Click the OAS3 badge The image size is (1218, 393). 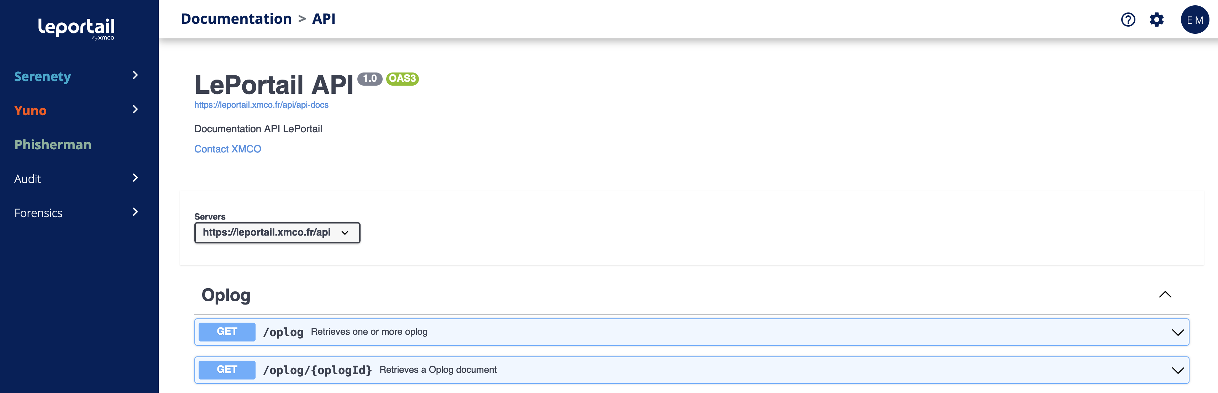pos(402,79)
